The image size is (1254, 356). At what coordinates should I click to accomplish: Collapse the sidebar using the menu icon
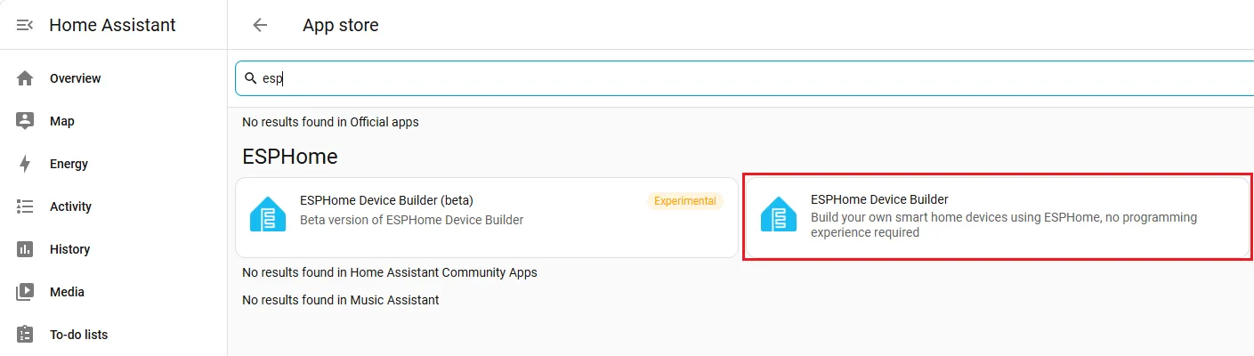[x=25, y=25]
